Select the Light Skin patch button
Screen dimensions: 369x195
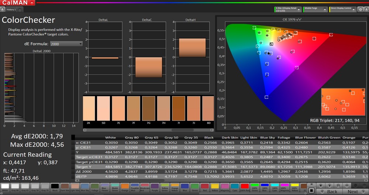coord(75,188)
